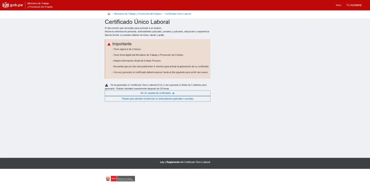The width and height of the screenshot is (370, 186).
Task: Click the black warning triangle before the CUL notice
Action: pos(107,85)
